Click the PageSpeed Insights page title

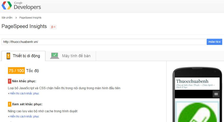[x=24, y=27]
